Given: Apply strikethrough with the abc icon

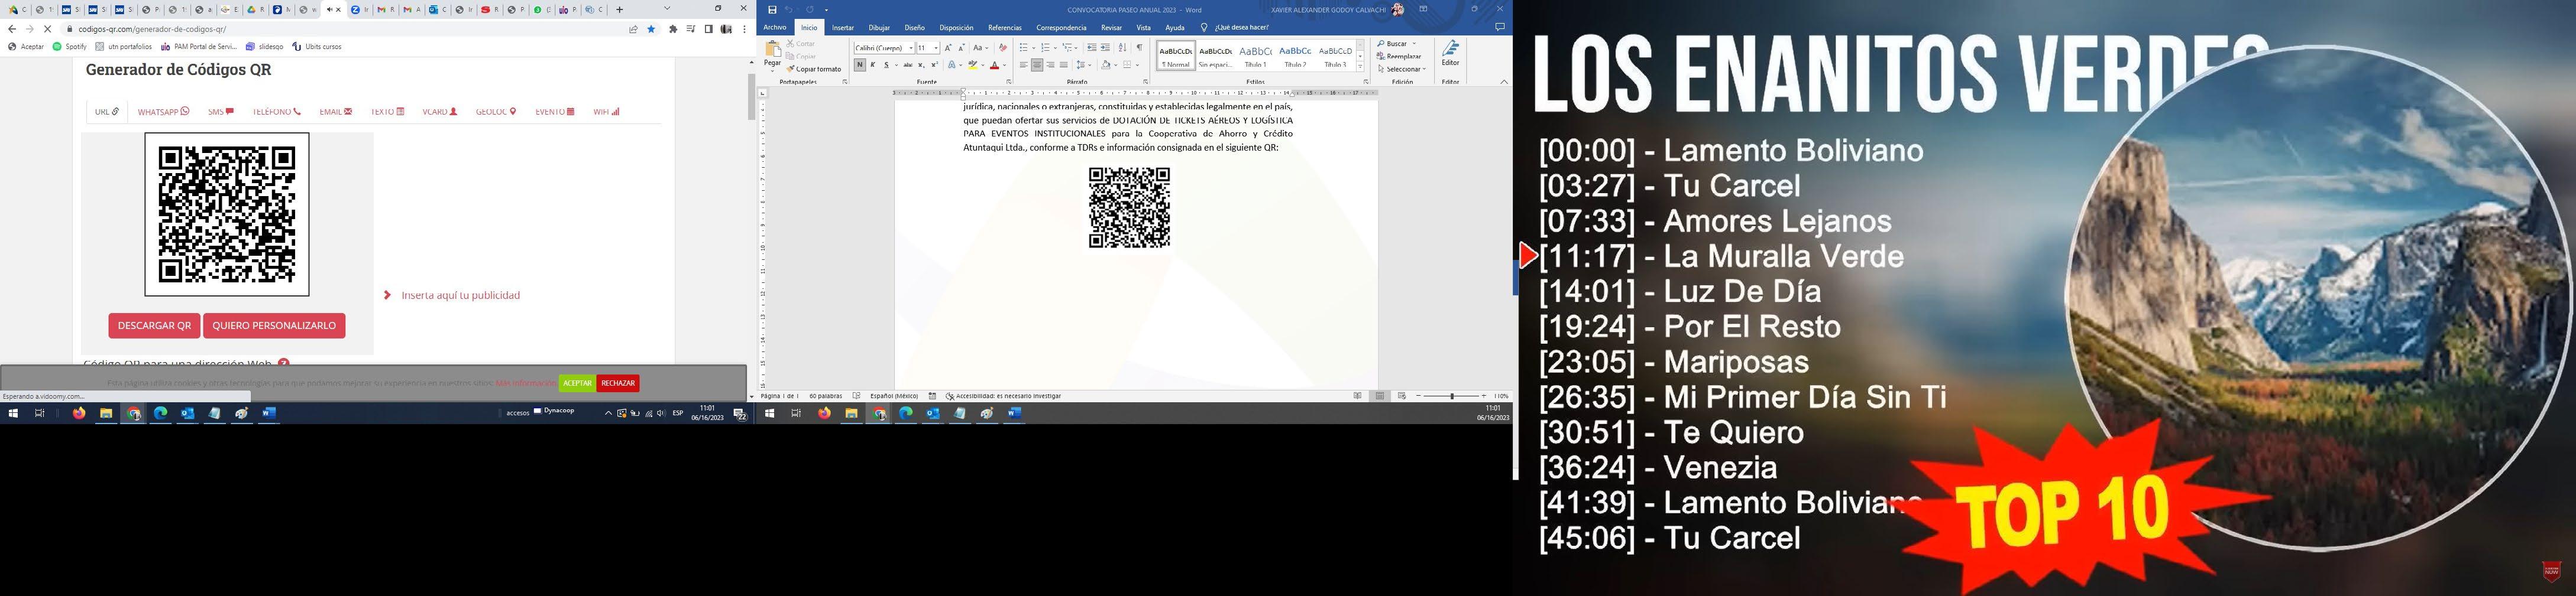Looking at the screenshot, I should (907, 65).
